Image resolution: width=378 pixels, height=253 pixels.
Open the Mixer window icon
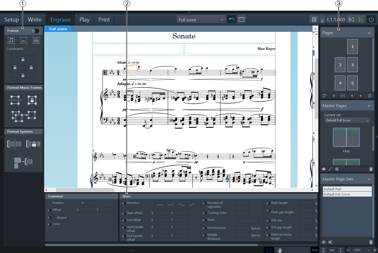(314, 20)
